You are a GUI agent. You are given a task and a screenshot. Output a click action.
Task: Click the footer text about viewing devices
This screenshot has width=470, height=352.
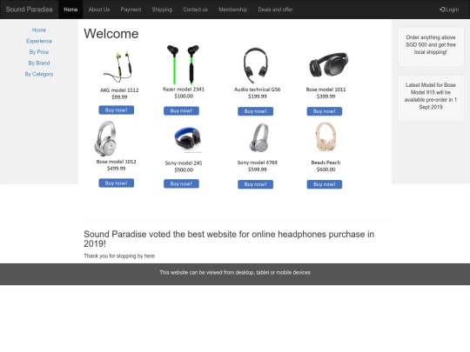pyautogui.click(x=235, y=272)
